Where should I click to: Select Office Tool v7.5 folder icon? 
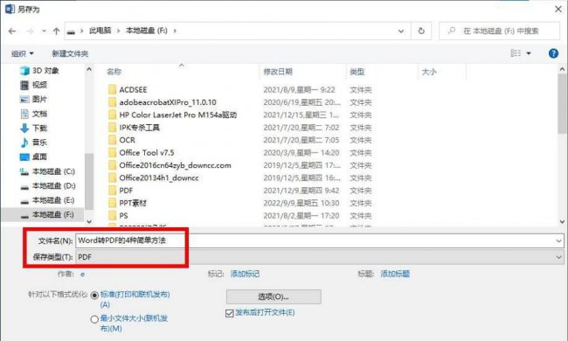coord(113,152)
